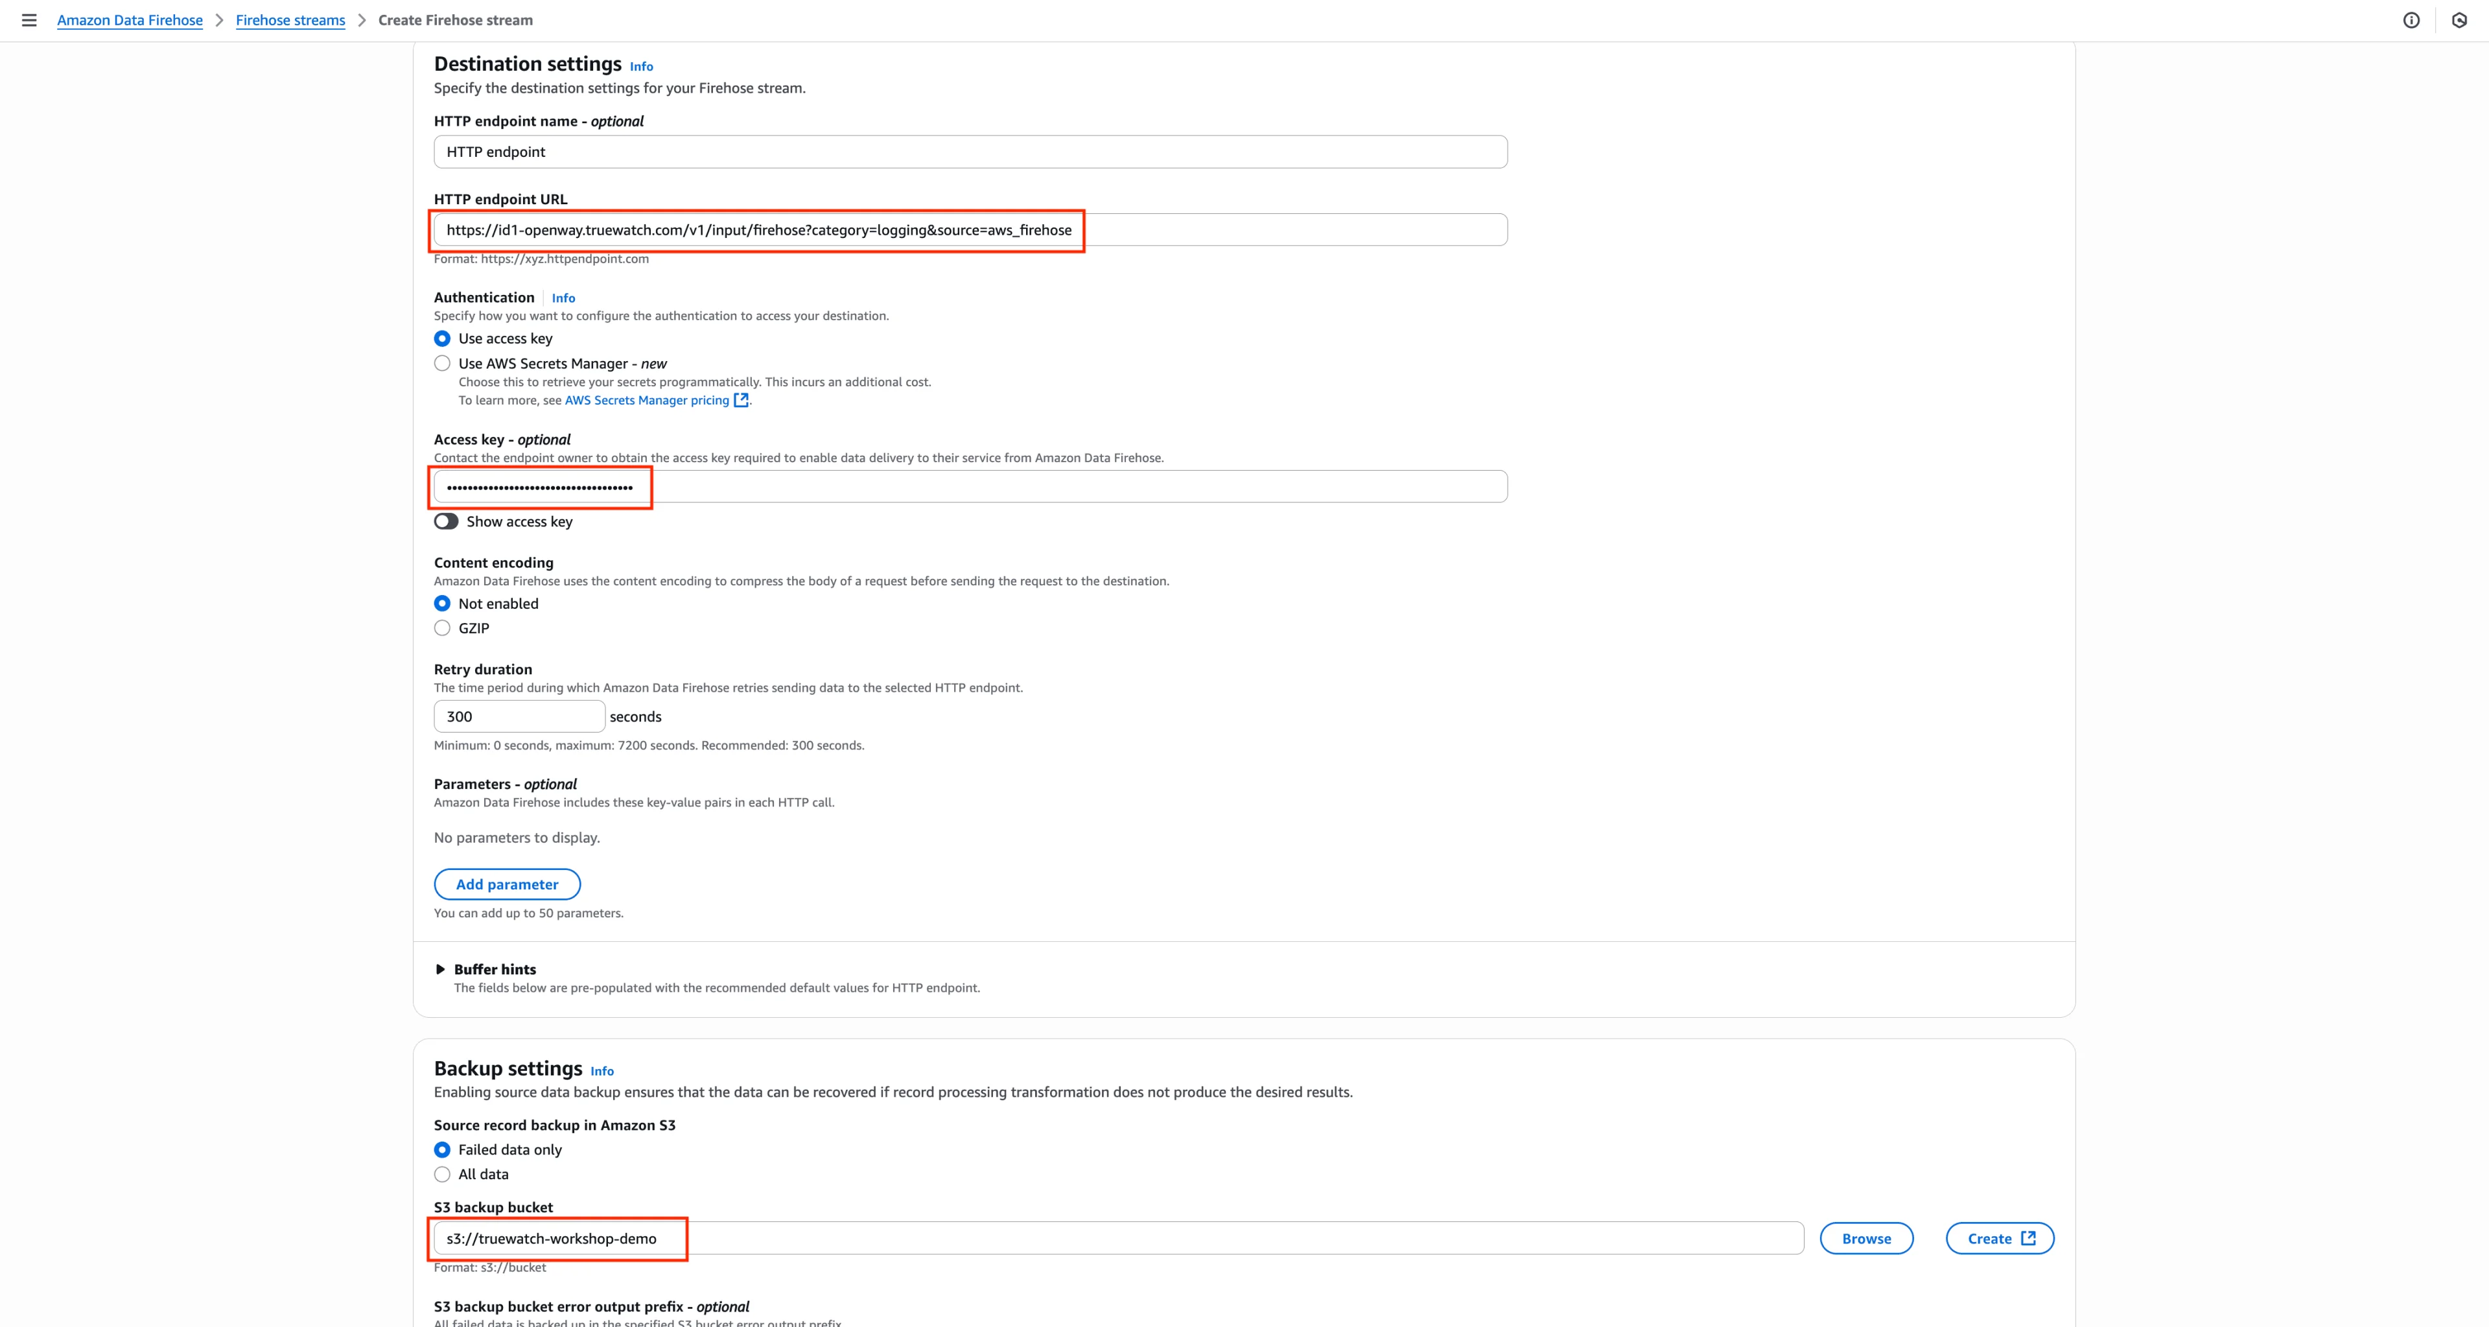Open Backup settings Info link

602,1071
